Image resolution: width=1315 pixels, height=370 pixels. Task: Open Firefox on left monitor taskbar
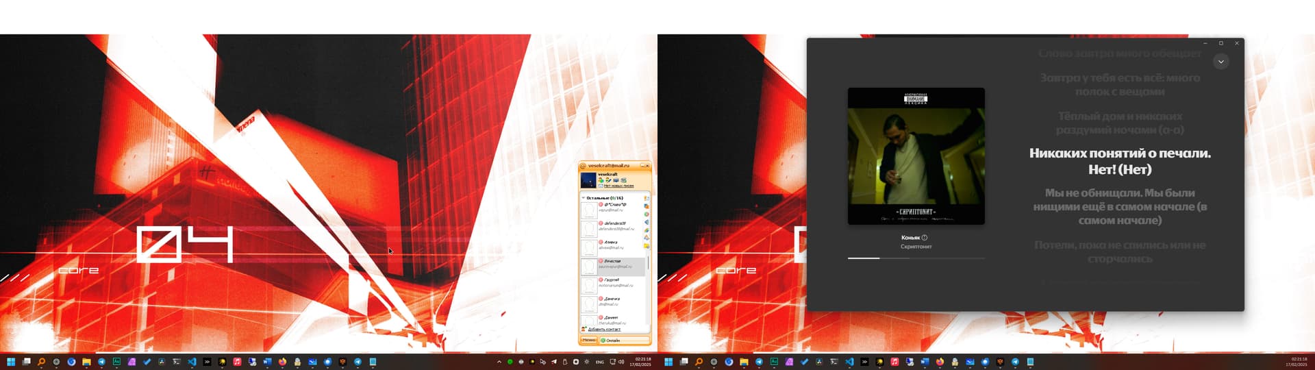[x=282, y=362]
